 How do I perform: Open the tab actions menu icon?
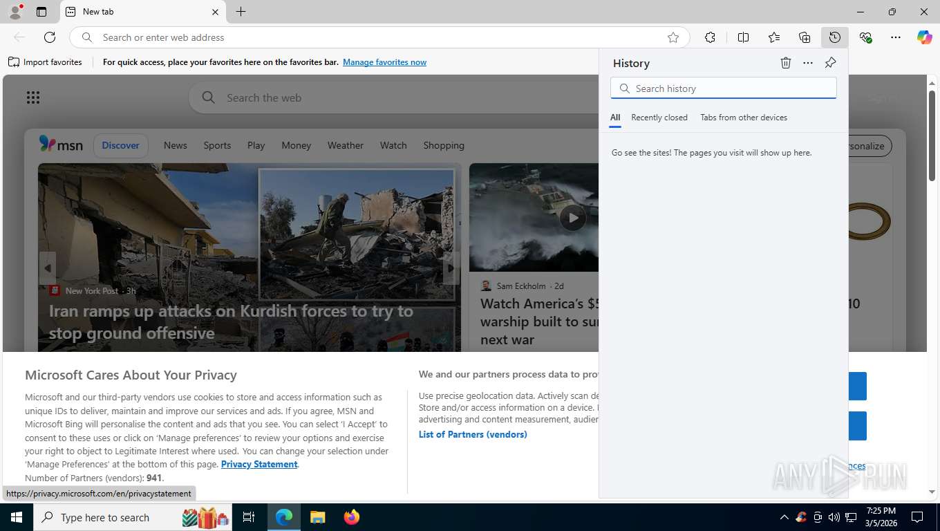(41, 12)
